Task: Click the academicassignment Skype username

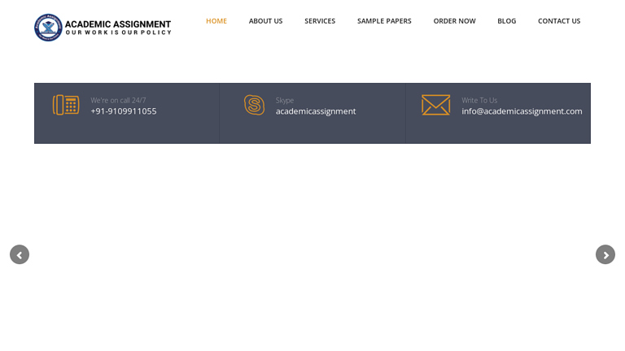Action: [x=315, y=111]
